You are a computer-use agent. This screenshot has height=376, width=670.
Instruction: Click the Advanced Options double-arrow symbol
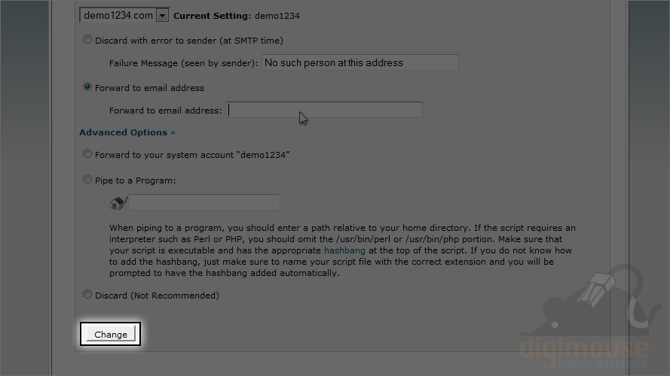pos(173,133)
